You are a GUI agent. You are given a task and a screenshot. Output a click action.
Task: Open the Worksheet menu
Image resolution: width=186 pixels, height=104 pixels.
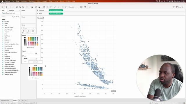tap(24, 1)
